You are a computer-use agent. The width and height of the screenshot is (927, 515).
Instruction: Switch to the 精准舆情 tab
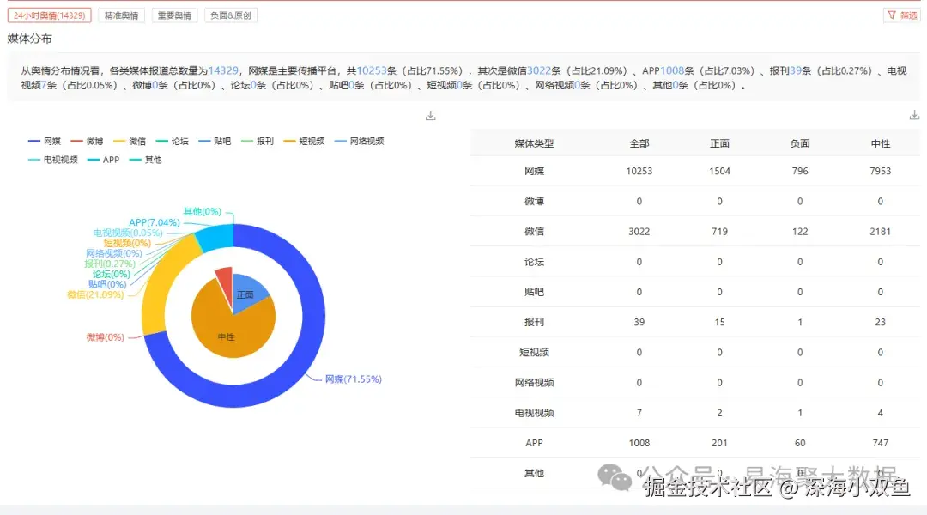click(x=120, y=15)
